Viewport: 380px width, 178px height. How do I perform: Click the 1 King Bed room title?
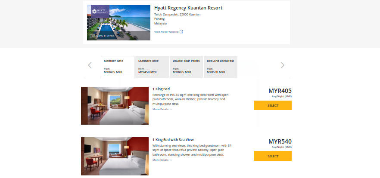click(161, 89)
